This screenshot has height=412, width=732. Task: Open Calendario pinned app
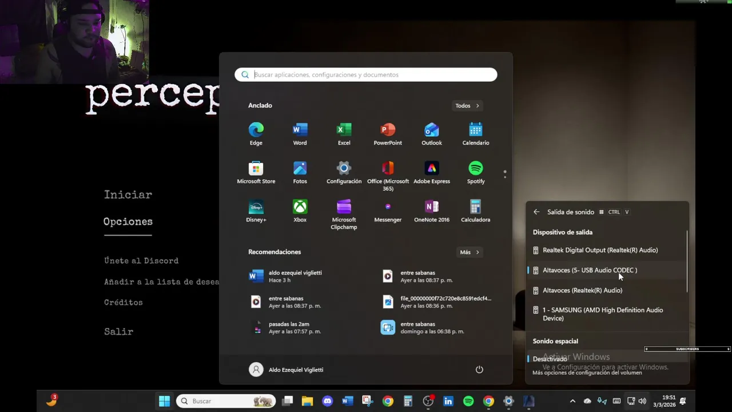(x=476, y=134)
